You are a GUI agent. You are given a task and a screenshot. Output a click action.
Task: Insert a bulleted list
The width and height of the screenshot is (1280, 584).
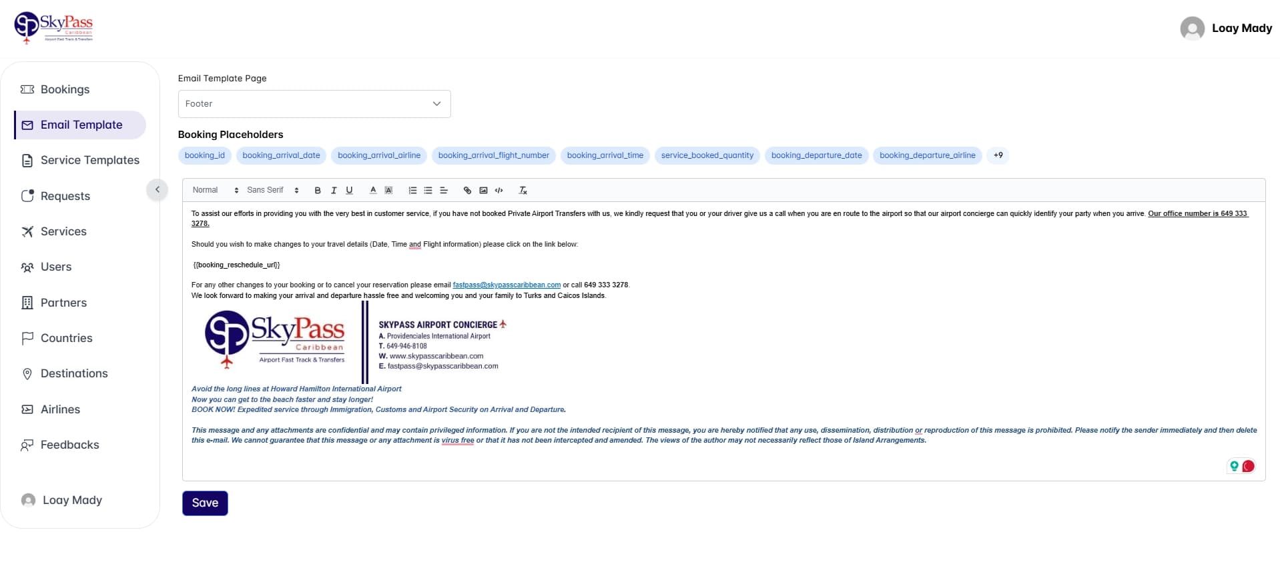point(428,191)
